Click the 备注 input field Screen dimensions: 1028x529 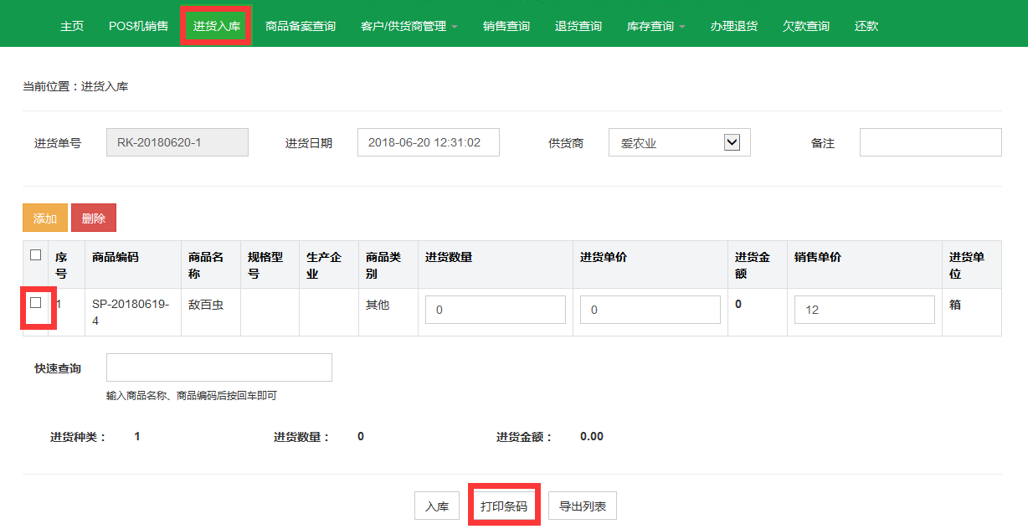pos(931,142)
